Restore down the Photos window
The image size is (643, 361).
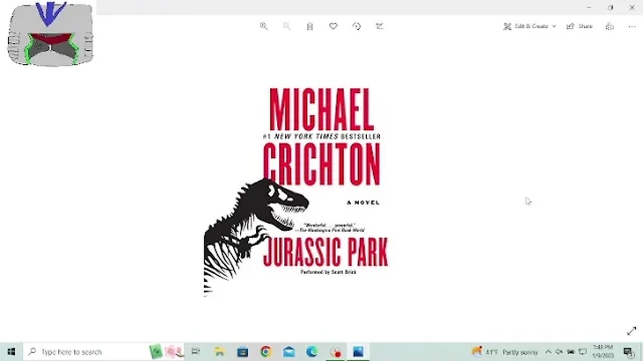pyautogui.click(x=610, y=8)
